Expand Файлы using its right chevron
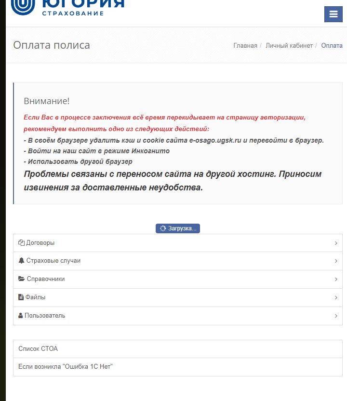 (x=335, y=298)
